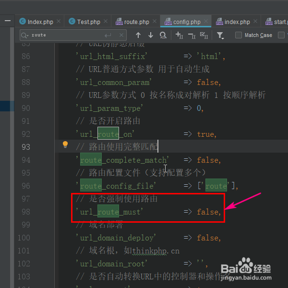Open search history magnifier dropdown

click(x=25, y=35)
